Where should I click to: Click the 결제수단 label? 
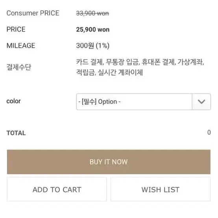click(x=18, y=67)
